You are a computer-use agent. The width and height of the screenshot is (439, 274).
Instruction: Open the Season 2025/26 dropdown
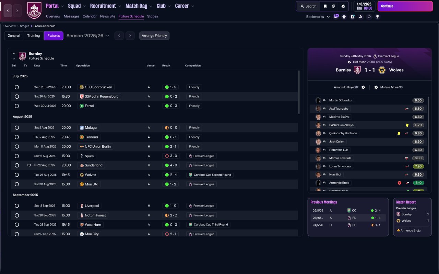click(x=88, y=36)
